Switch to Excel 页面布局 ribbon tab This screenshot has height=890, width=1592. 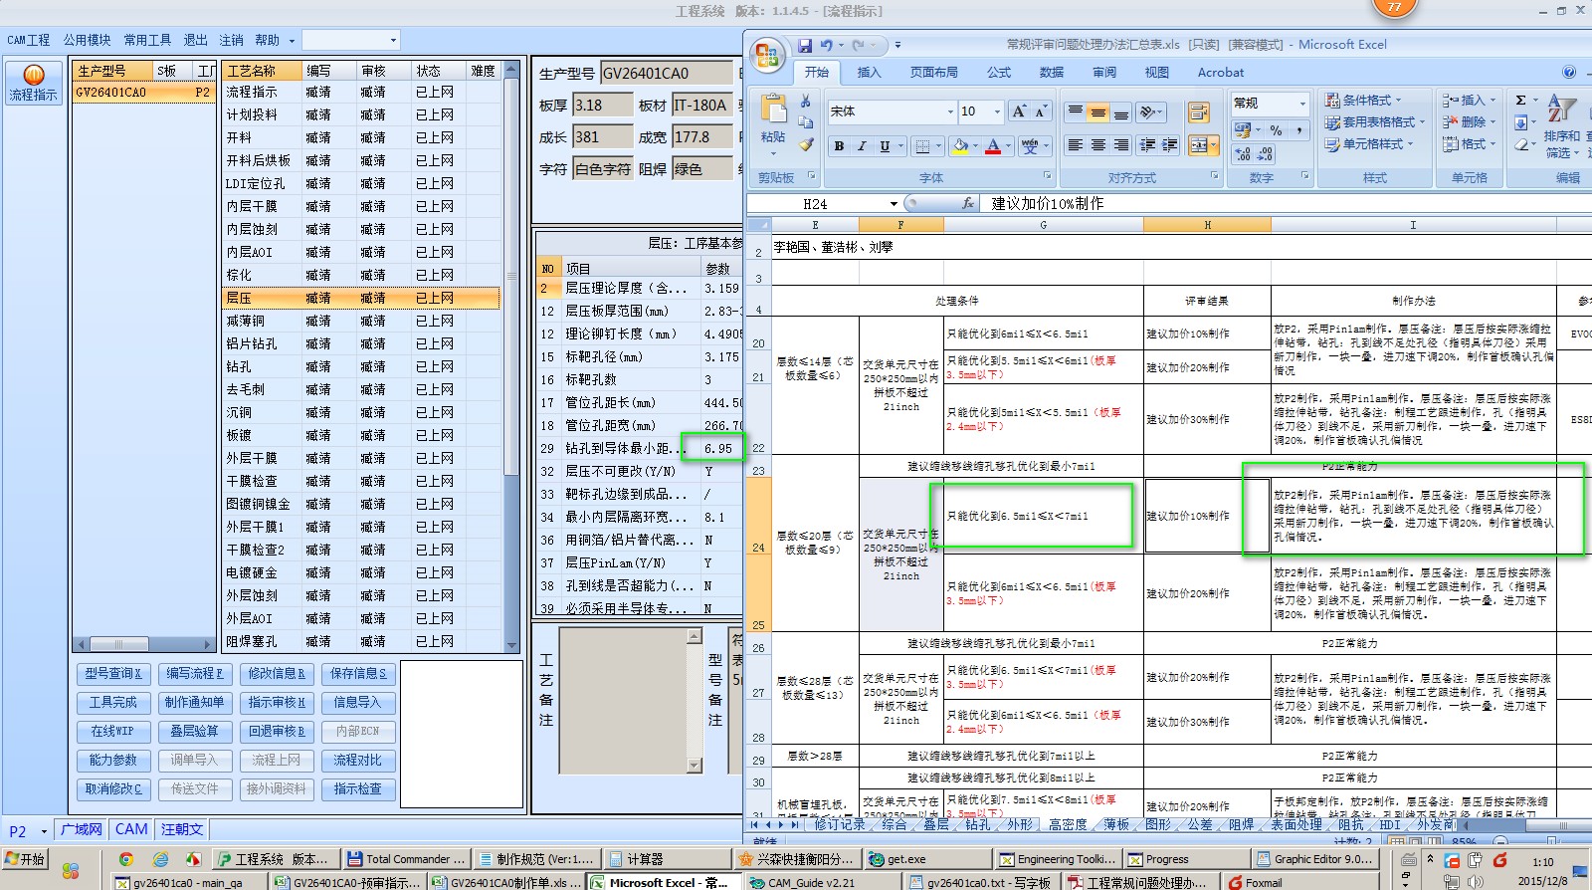pyautogui.click(x=933, y=73)
